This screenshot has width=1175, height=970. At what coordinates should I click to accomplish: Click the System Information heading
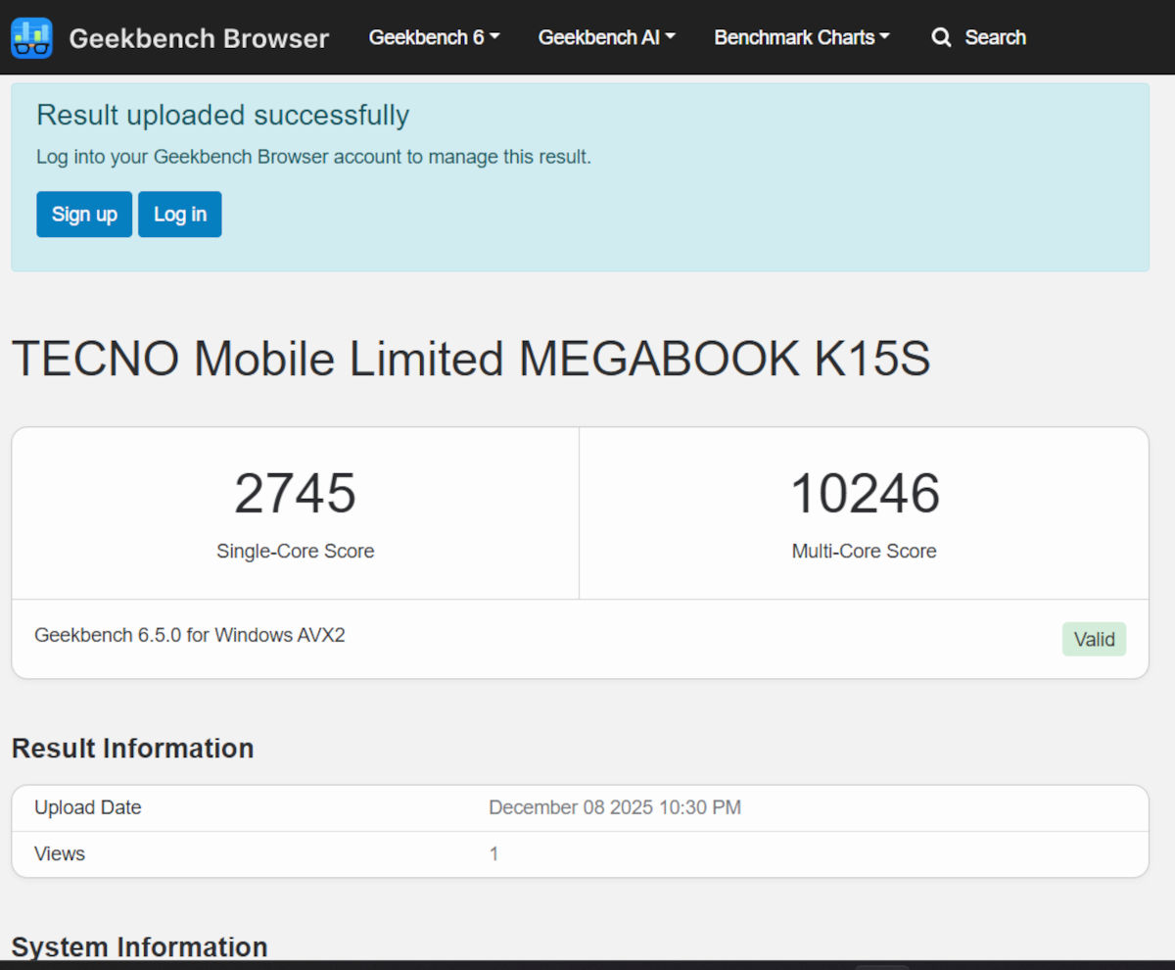pos(139,946)
